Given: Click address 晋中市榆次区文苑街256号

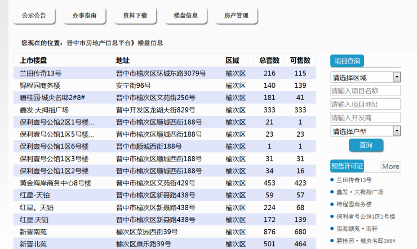Looking at the screenshot, I should point(156,98).
